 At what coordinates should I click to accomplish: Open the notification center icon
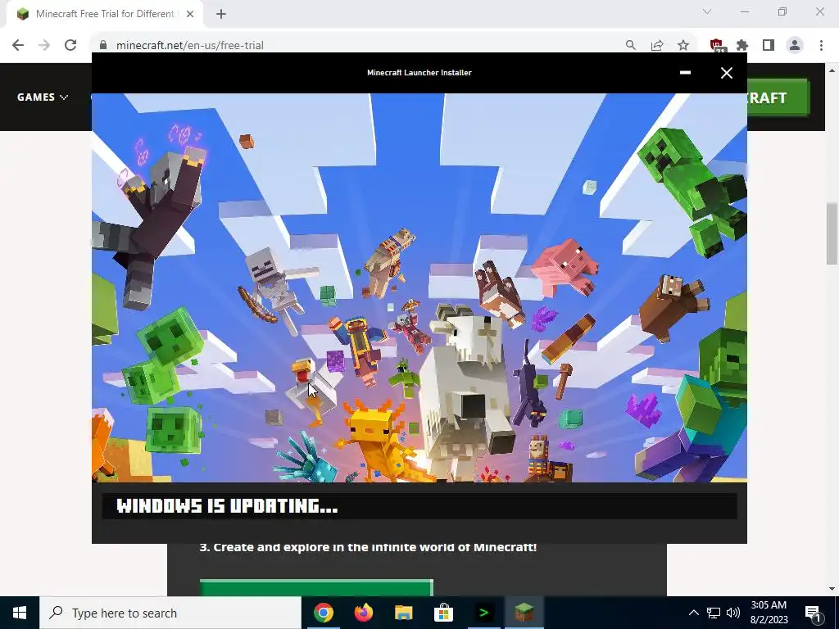click(813, 613)
